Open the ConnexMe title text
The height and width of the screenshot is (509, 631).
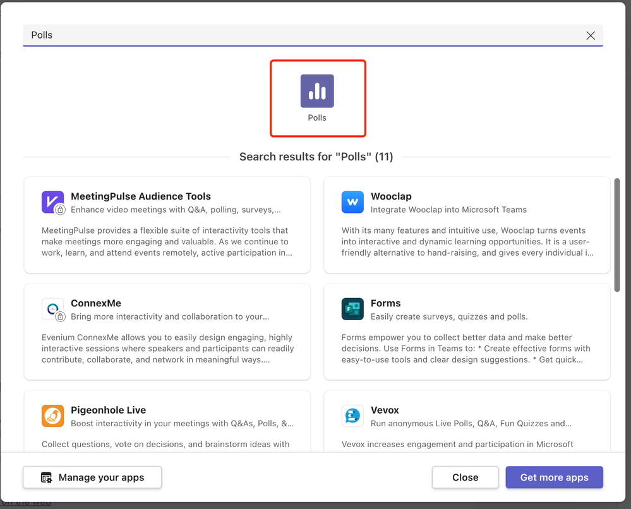coord(96,303)
